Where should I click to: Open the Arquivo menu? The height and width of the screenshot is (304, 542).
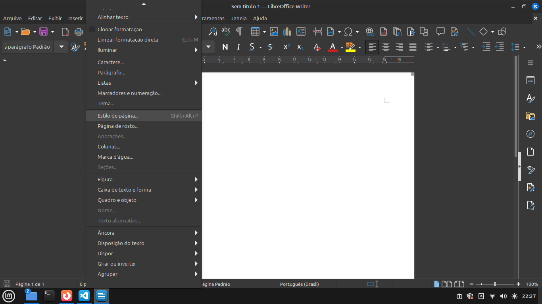tap(12, 18)
